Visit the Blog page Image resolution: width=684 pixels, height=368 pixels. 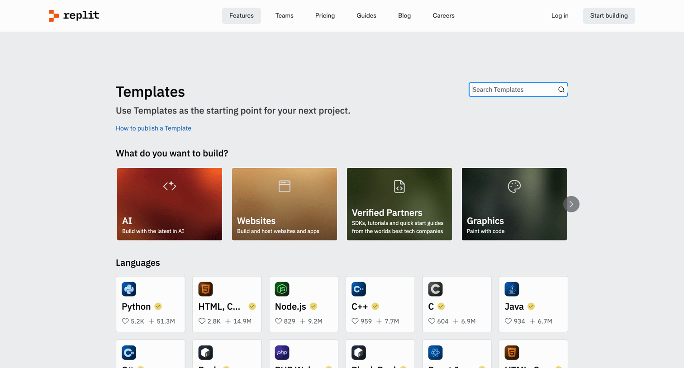pos(404,16)
